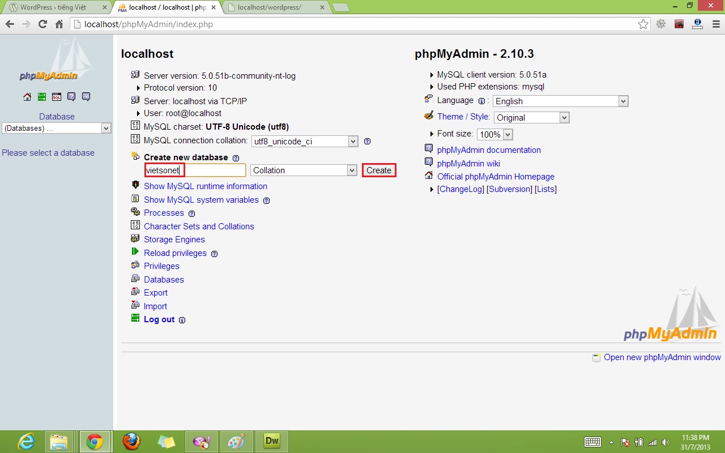The width and height of the screenshot is (725, 453).
Task: Open Show MySQL runtime information link
Action: point(206,186)
